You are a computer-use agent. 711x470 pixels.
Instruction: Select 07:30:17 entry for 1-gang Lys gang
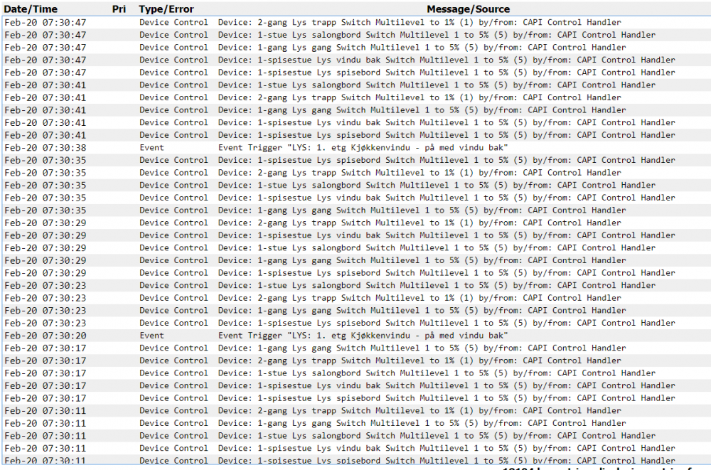coord(422,348)
